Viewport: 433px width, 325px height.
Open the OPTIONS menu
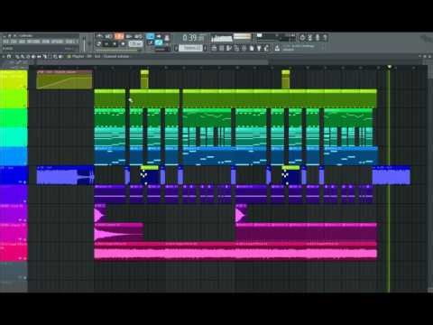pyautogui.click(x=57, y=42)
